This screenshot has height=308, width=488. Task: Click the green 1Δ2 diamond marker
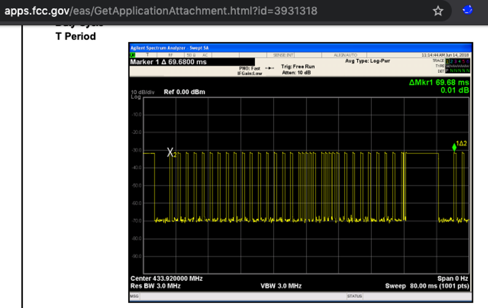(x=454, y=147)
